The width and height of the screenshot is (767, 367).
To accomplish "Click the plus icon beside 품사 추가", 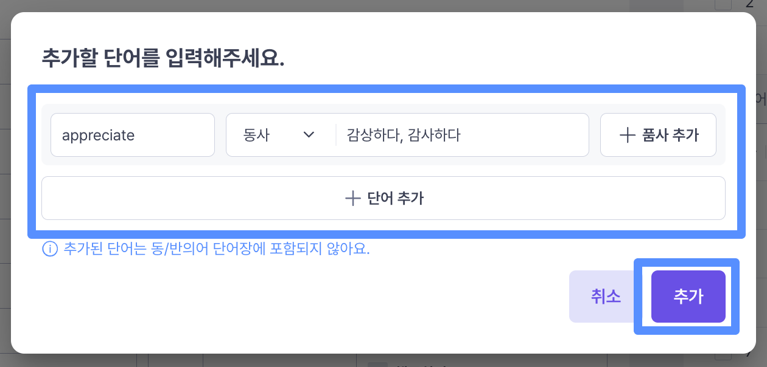I will tap(627, 135).
